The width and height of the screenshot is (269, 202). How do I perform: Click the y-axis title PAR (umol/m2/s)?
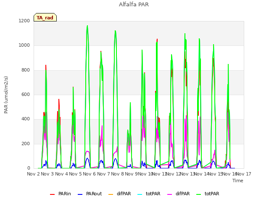(x=6, y=95)
